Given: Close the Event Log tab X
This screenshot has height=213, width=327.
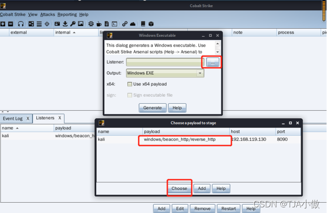Looking at the screenshot, I should [28, 118].
